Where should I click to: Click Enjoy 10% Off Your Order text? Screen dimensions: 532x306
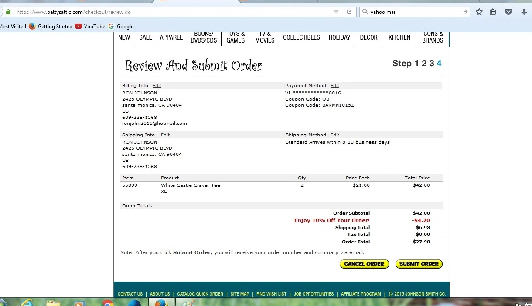click(332, 221)
